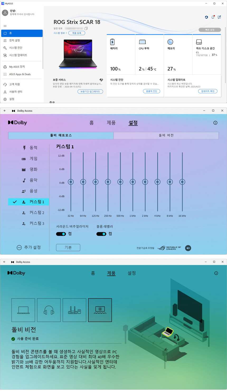This screenshot has height=391, width=227.
Task: Open 시스템 진단 in MyASUS sidebar
Action: [x=16, y=48]
